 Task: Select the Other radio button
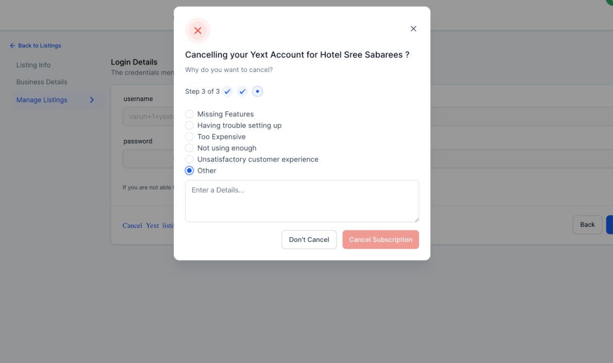[189, 171]
